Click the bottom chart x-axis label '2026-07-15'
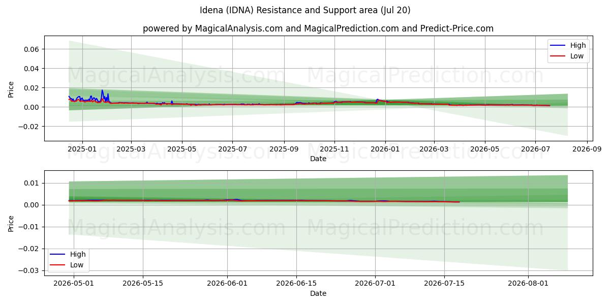Viewport: 610px width, 305px height. click(x=444, y=284)
